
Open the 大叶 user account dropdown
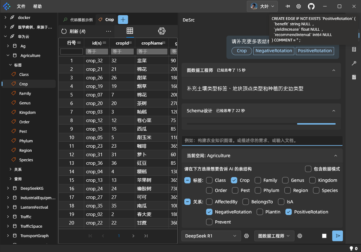coord(262,6)
